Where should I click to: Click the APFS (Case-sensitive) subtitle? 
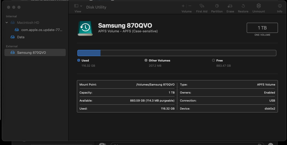pos(140,31)
